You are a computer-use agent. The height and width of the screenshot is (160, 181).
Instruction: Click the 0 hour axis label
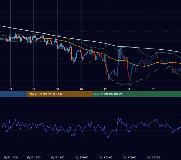[129, 89]
